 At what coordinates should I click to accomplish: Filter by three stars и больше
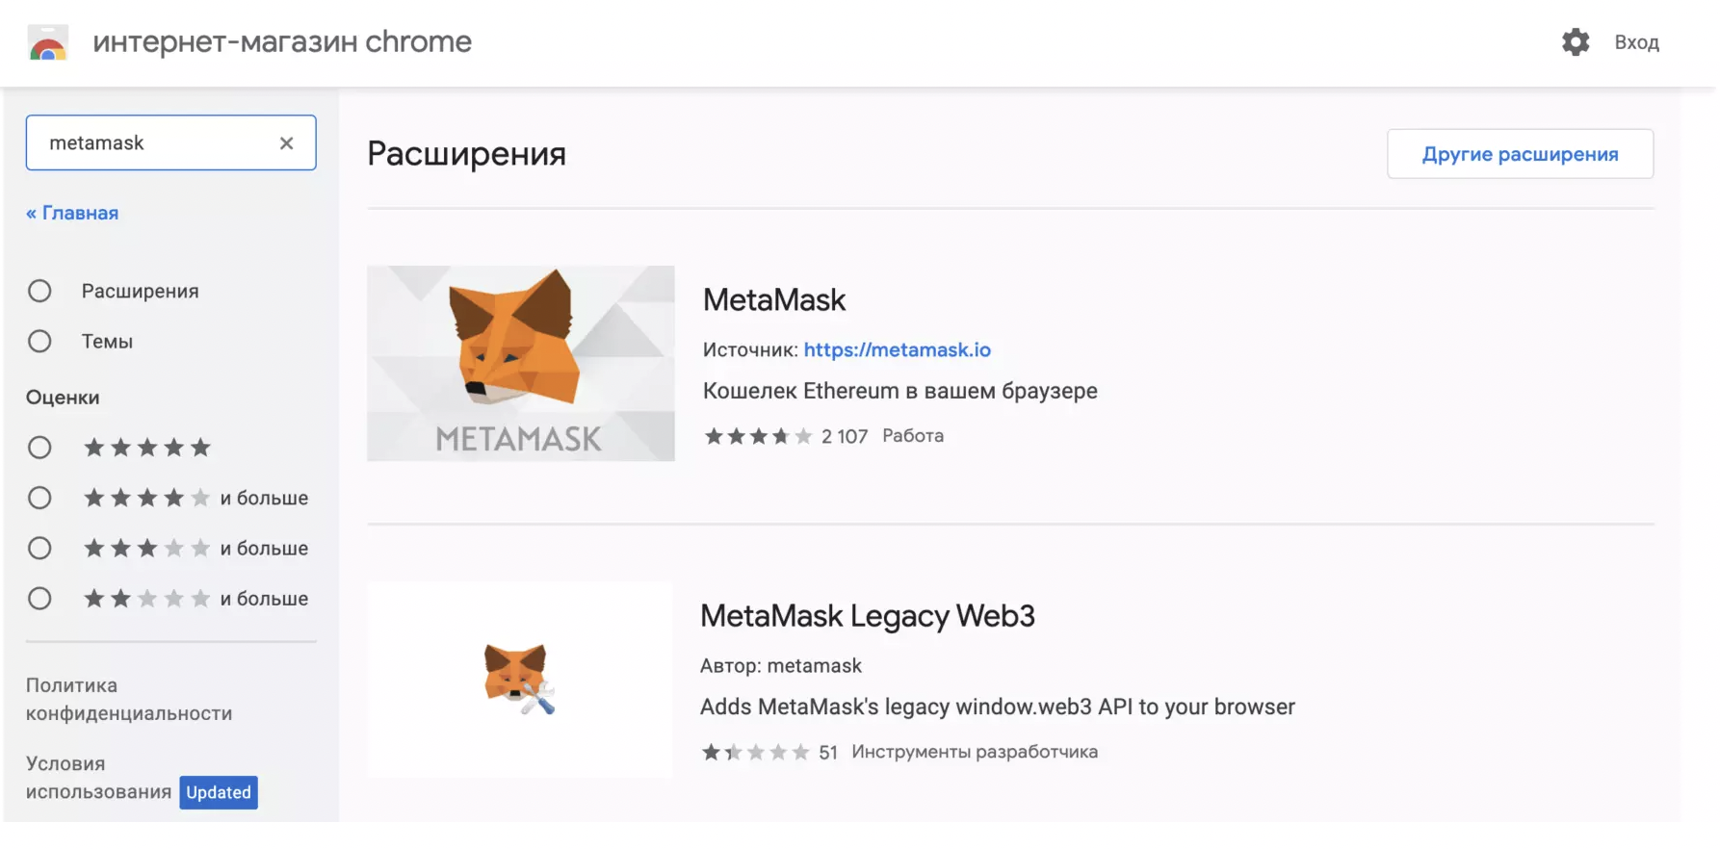pyautogui.click(x=39, y=549)
